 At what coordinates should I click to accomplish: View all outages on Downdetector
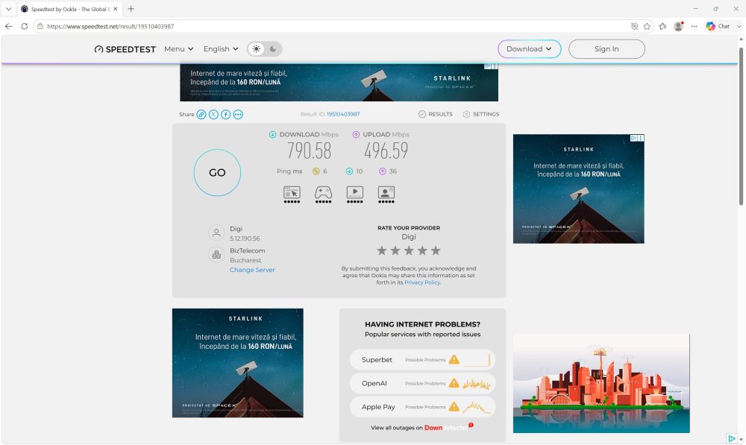pyautogui.click(x=422, y=427)
